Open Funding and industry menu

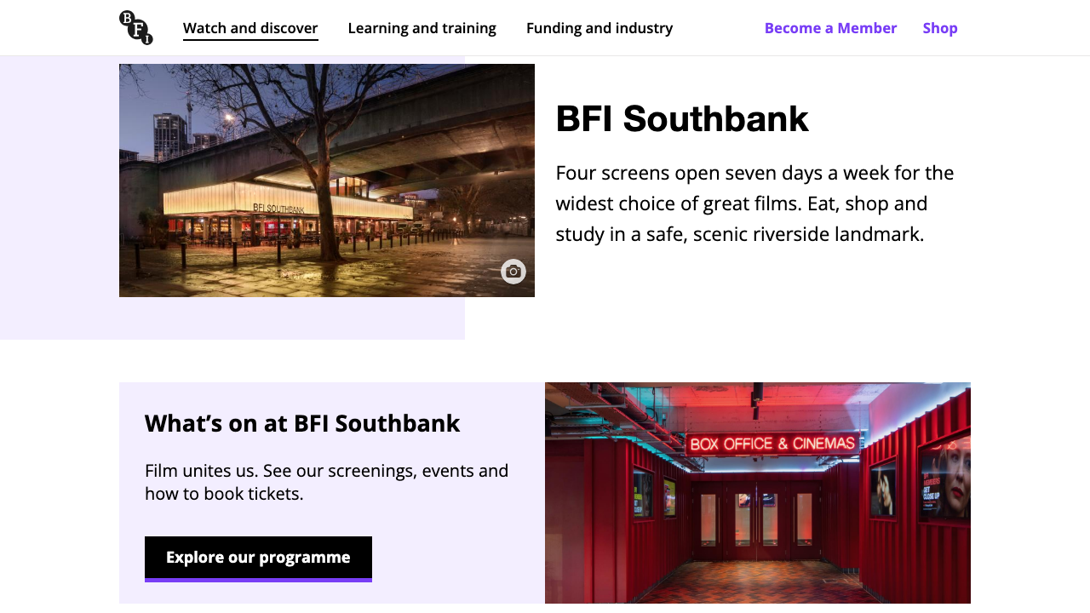pos(599,27)
